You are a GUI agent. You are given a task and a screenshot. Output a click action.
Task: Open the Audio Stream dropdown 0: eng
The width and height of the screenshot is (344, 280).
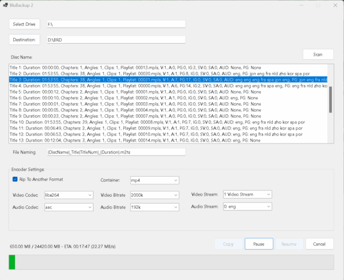(248, 207)
